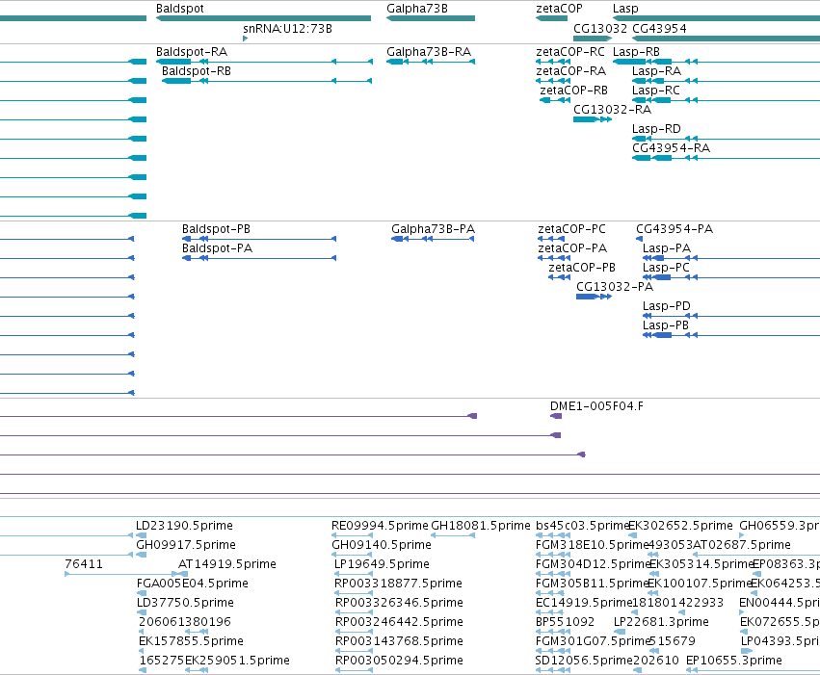
Task: Click the bs45c03.5prime EST label
Action: (x=582, y=526)
